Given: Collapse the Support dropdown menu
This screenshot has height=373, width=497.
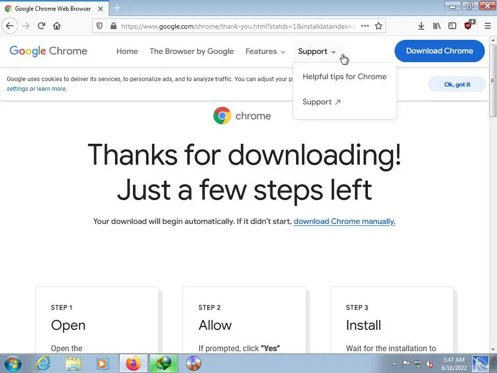Looking at the screenshot, I should pos(316,51).
